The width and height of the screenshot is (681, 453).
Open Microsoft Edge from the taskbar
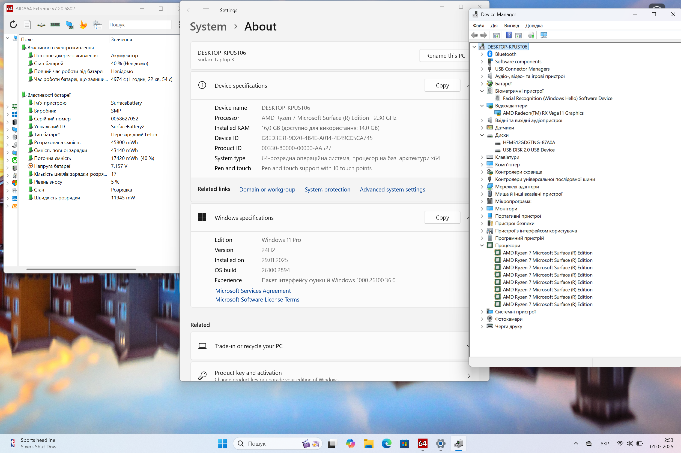[x=386, y=443]
